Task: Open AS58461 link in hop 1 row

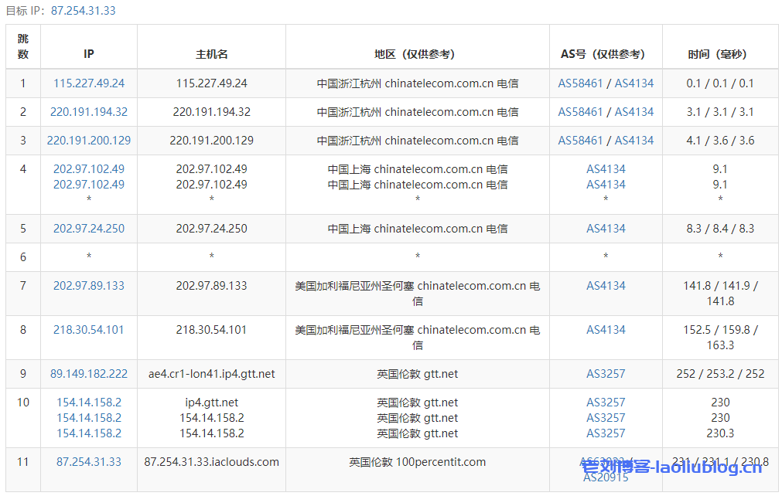Action: click(580, 83)
